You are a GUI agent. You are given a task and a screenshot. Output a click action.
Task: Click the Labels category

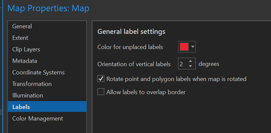point(21,107)
